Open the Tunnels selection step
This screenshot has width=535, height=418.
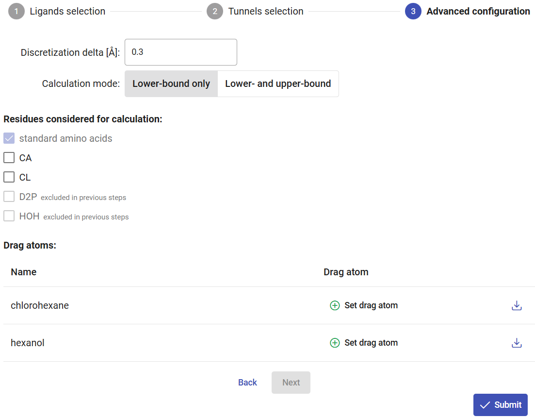pos(266,11)
